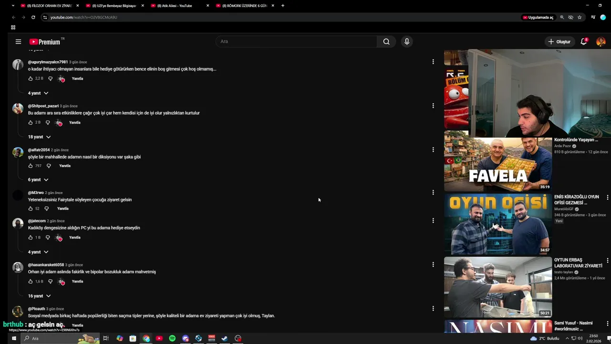The image size is (611, 344).
Task: Open options menu for @jatecom comment
Action: pos(433,221)
